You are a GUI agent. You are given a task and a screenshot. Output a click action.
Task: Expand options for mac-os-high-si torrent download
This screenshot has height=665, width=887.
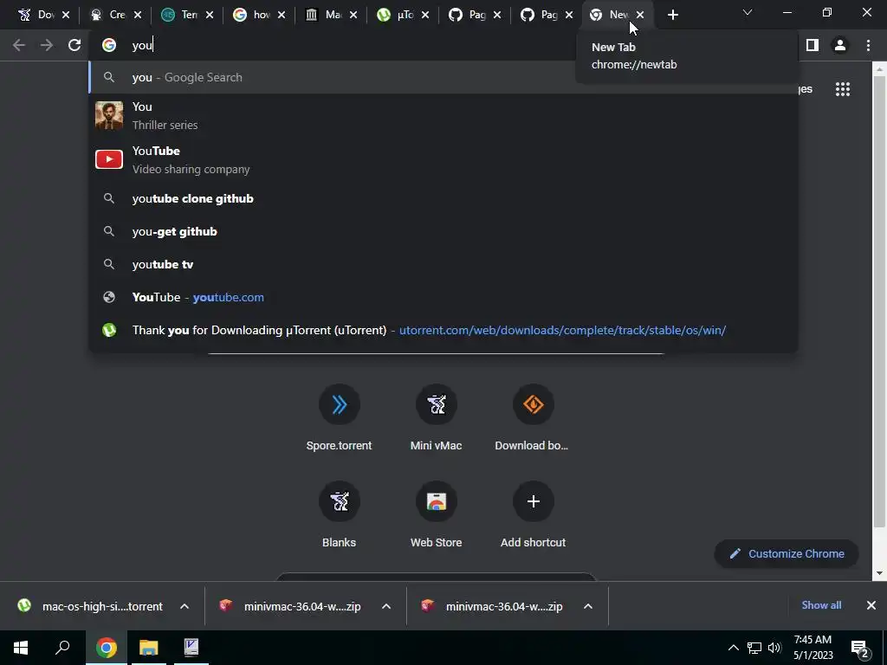click(x=185, y=606)
